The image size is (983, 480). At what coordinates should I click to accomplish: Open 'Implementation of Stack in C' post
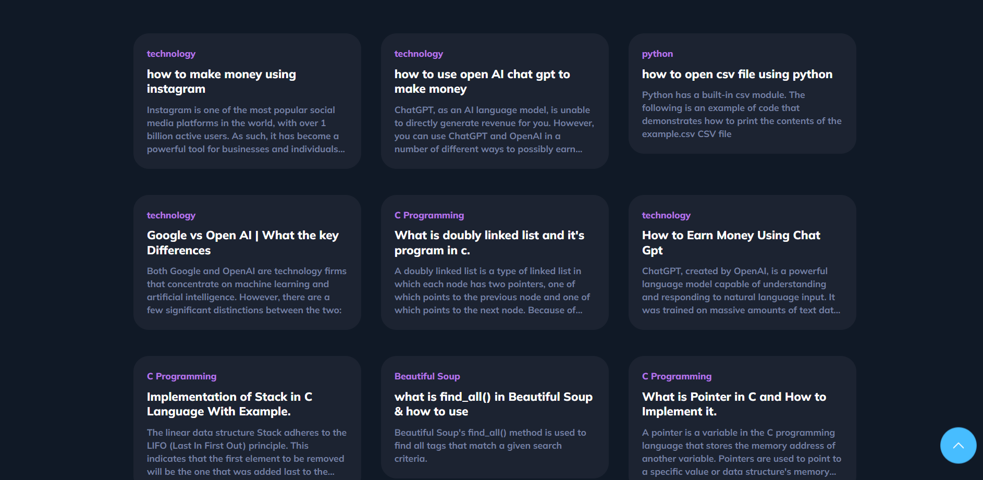click(x=229, y=404)
